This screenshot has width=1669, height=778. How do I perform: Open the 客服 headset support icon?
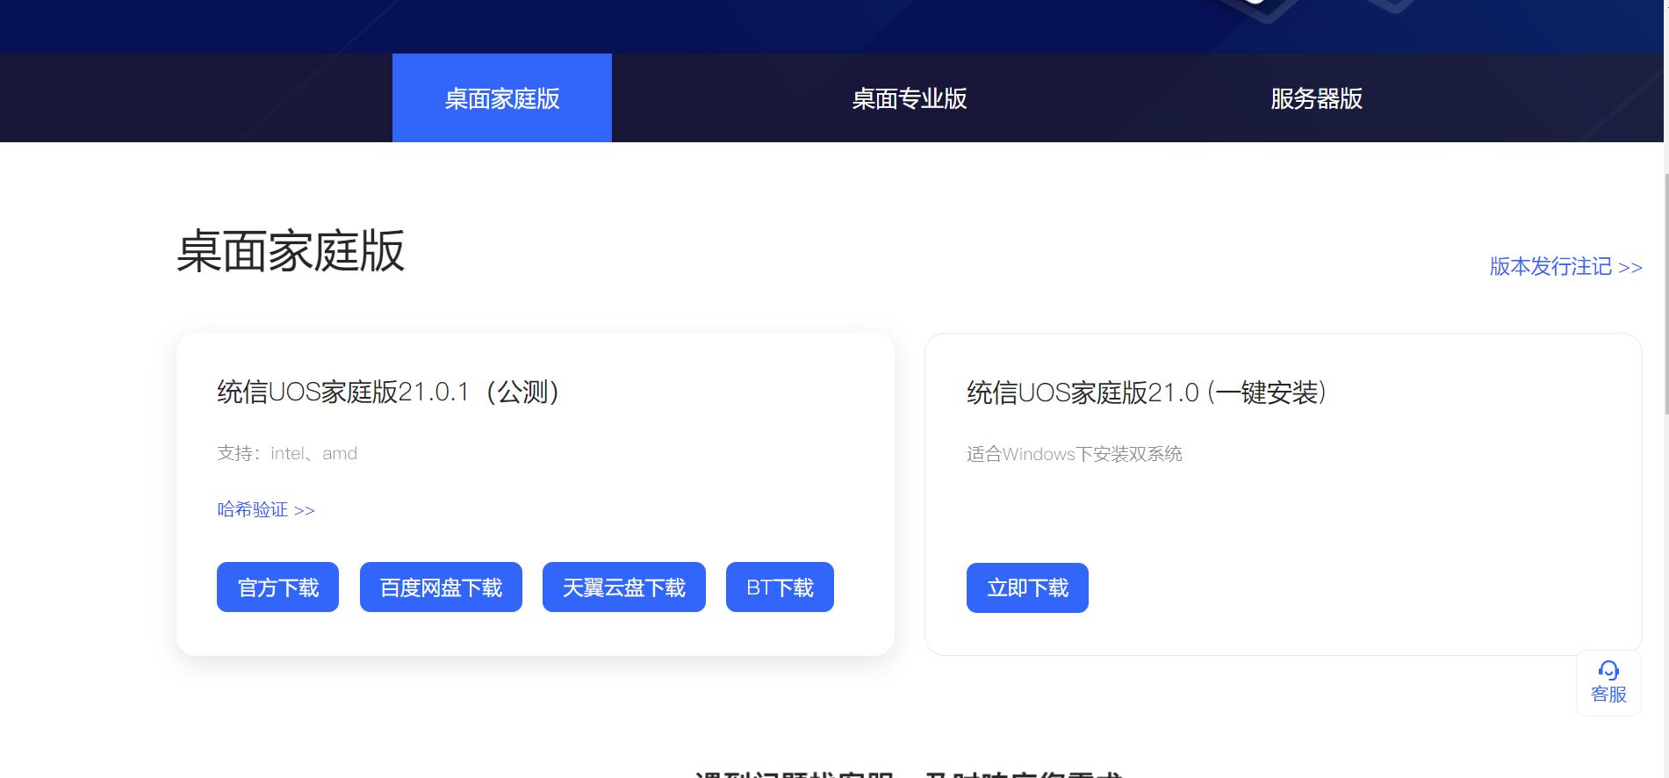(x=1608, y=683)
